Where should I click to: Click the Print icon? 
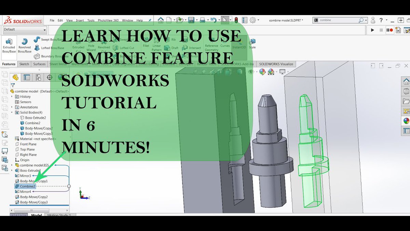pos(202,20)
